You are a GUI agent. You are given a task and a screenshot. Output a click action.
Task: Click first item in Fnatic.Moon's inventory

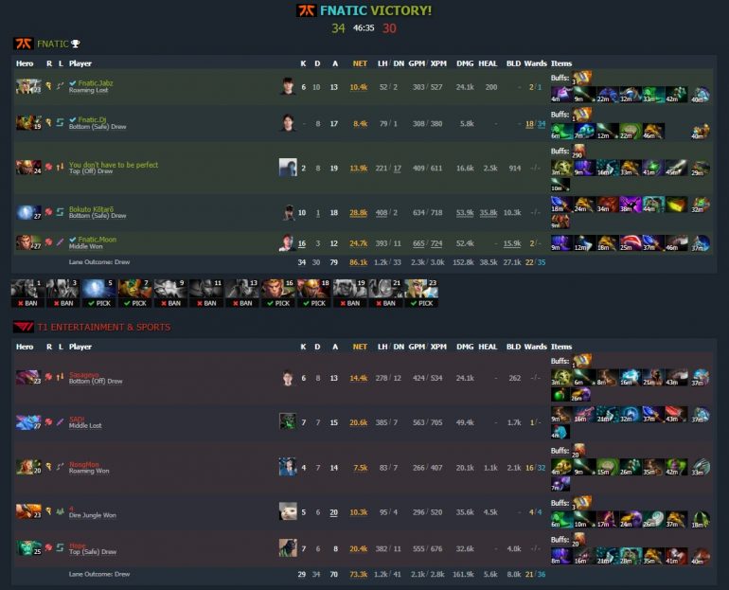(x=560, y=243)
